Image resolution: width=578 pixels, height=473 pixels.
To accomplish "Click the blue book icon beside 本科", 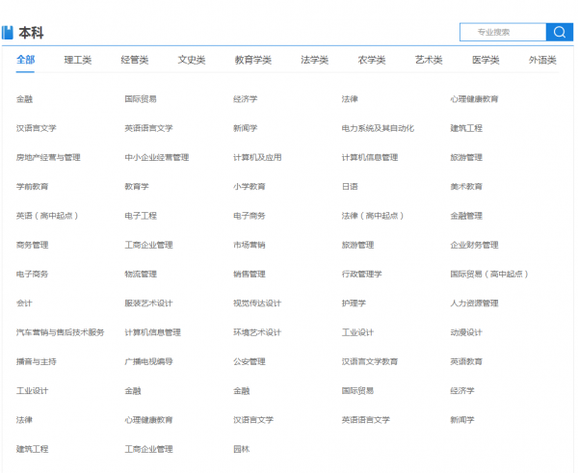I will tap(8, 33).
